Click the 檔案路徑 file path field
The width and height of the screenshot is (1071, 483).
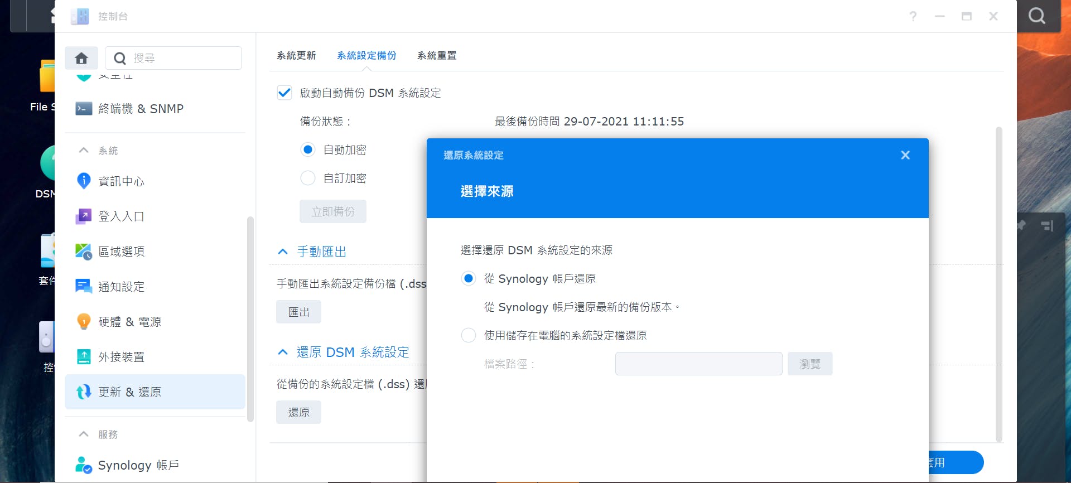pyautogui.click(x=698, y=364)
